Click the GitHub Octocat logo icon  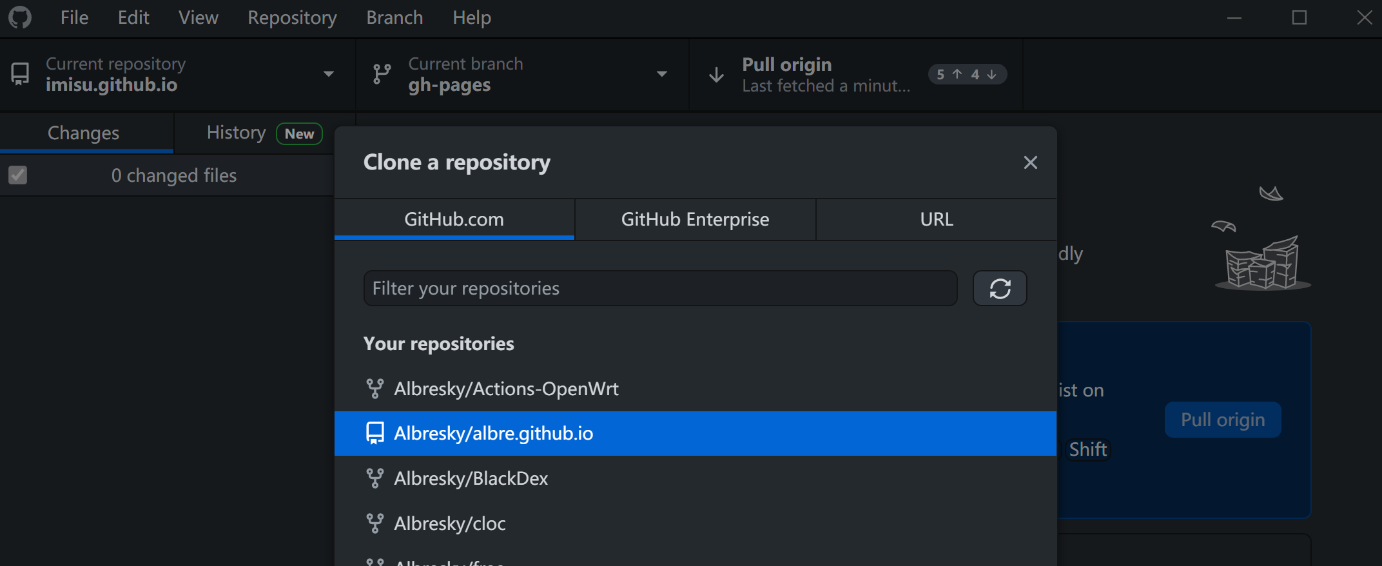(x=20, y=17)
